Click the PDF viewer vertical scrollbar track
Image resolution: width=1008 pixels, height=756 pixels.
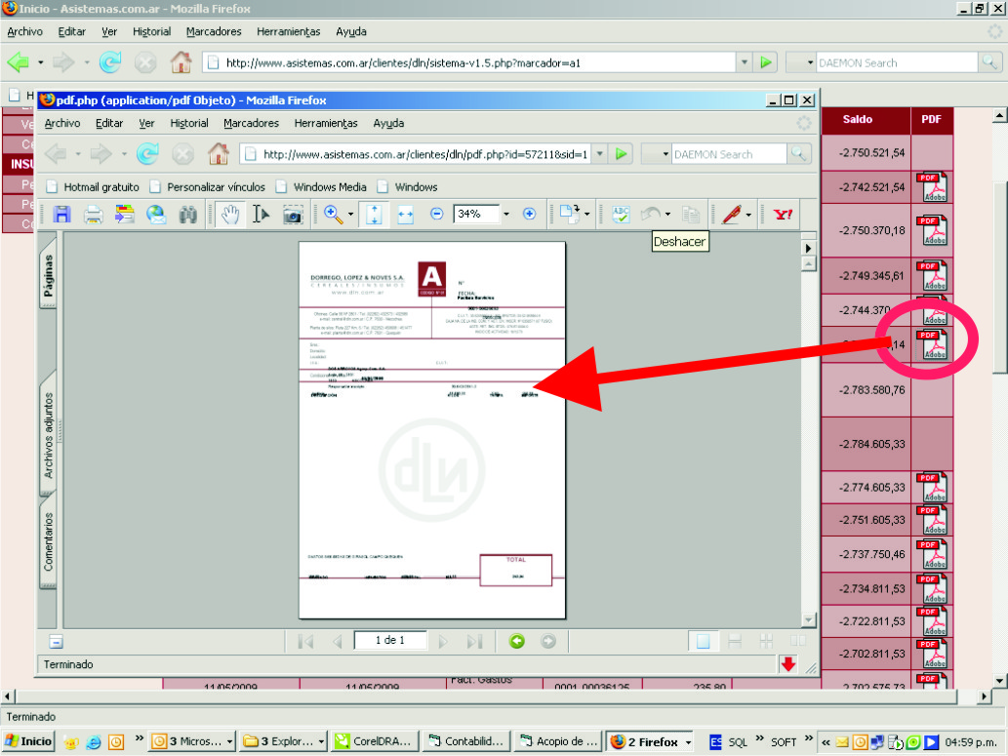(808, 439)
